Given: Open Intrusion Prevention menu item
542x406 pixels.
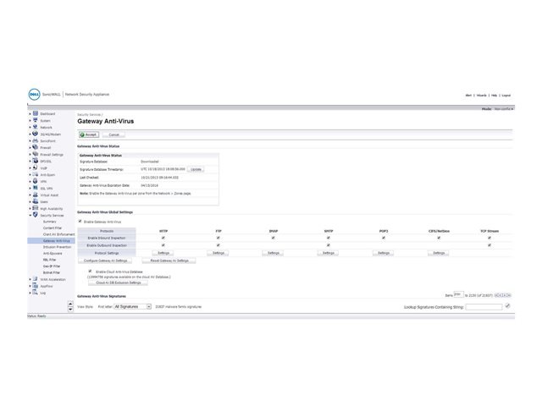Looking at the screenshot, I should click(57, 247).
